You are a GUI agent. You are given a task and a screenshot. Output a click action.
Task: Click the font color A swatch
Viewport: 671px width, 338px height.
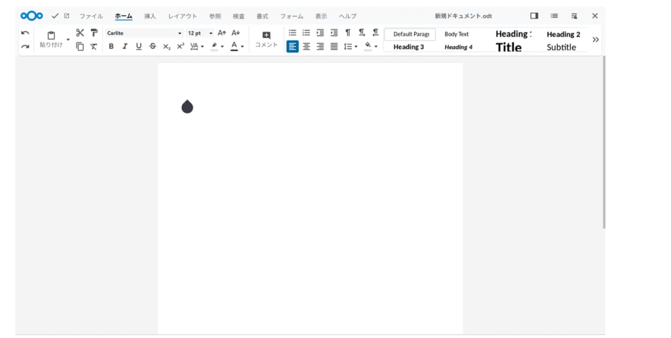point(234,47)
